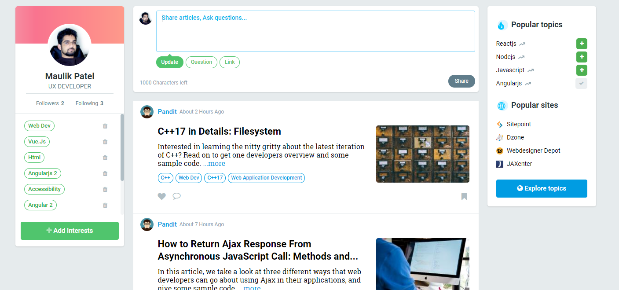Delete the Angularjs 2 interest
The width and height of the screenshot is (619, 290).
click(x=105, y=173)
